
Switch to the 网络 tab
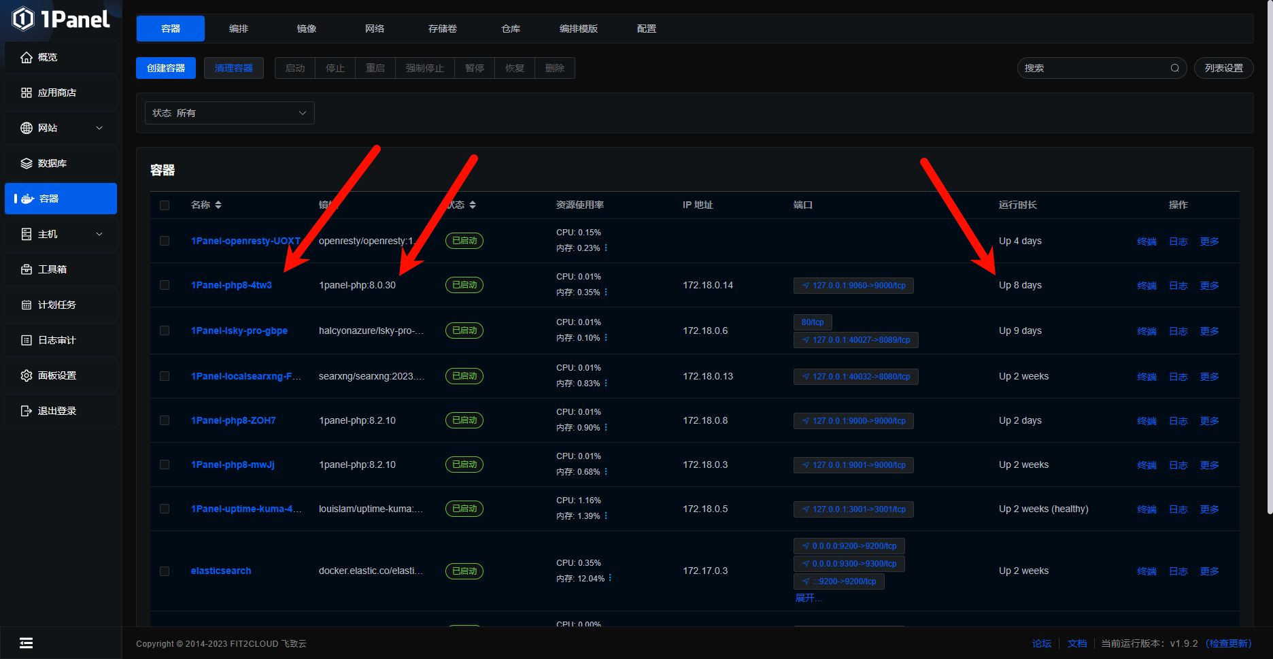point(375,29)
